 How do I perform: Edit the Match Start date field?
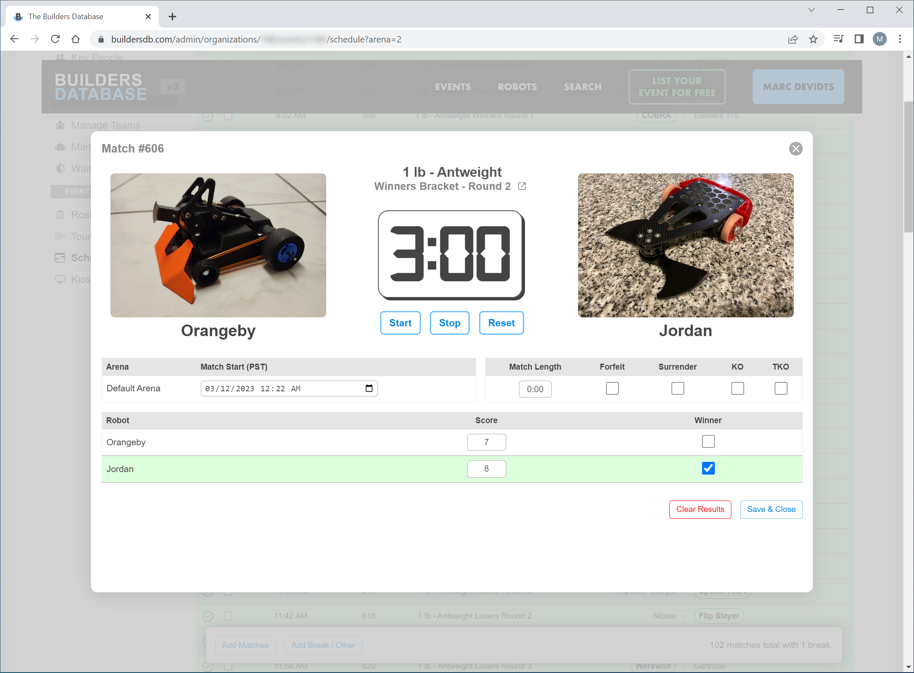tap(289, 388)
